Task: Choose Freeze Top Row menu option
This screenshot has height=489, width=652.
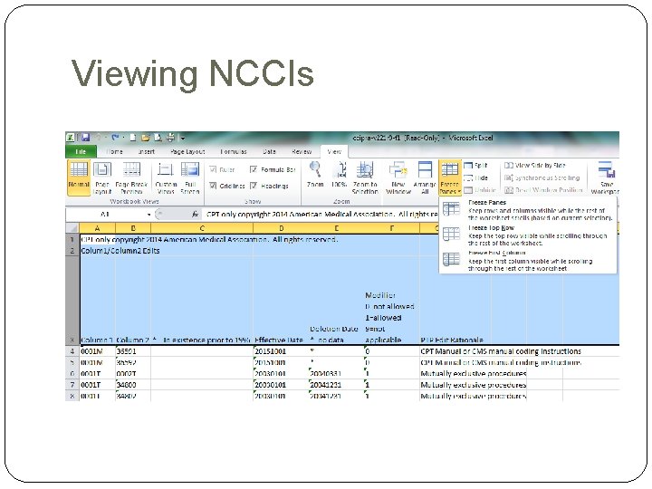Action: [x=528, y=235]
